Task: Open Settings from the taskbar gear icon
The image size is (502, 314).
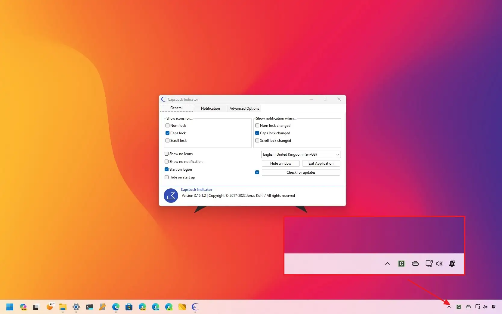Action: [76, 307]
